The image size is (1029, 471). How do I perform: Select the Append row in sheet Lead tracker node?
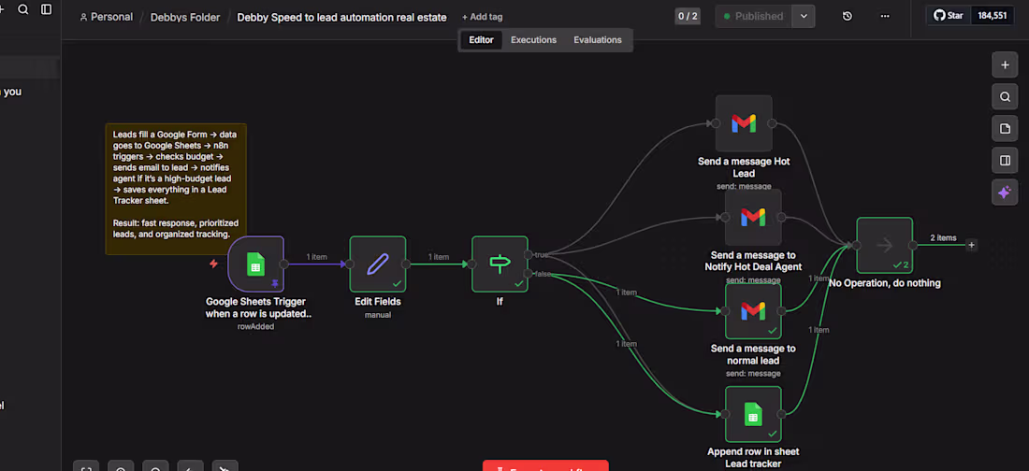753,414
